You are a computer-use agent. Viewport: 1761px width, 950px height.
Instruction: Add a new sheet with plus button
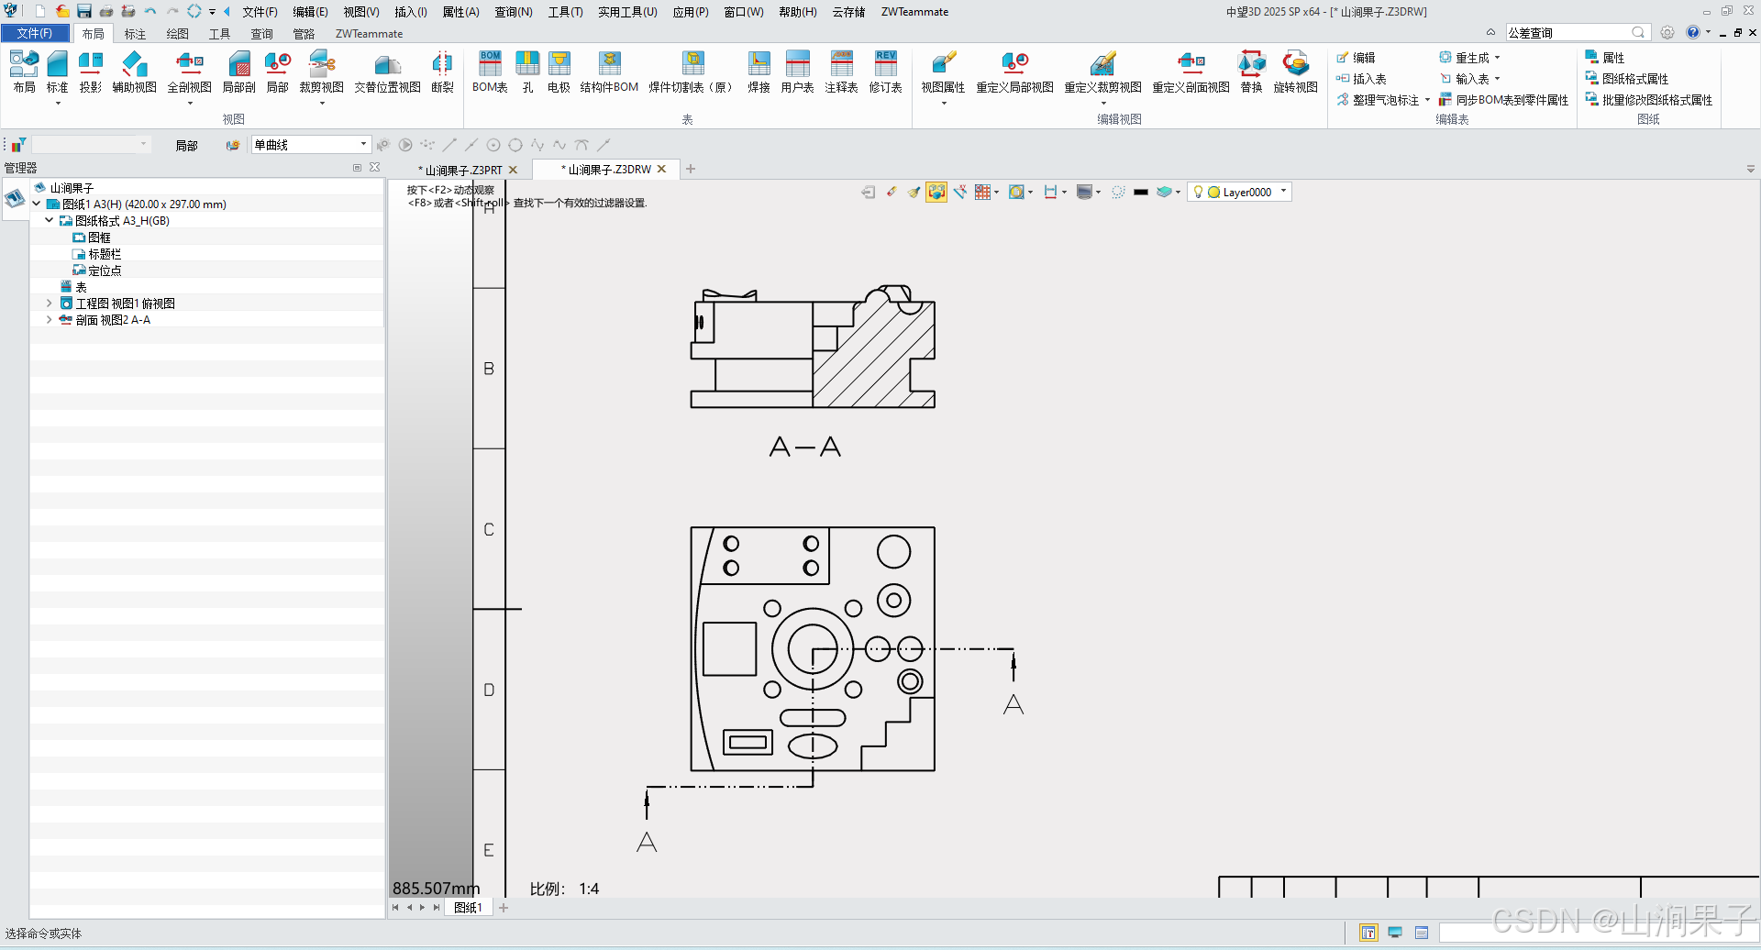tap(504, 908)
